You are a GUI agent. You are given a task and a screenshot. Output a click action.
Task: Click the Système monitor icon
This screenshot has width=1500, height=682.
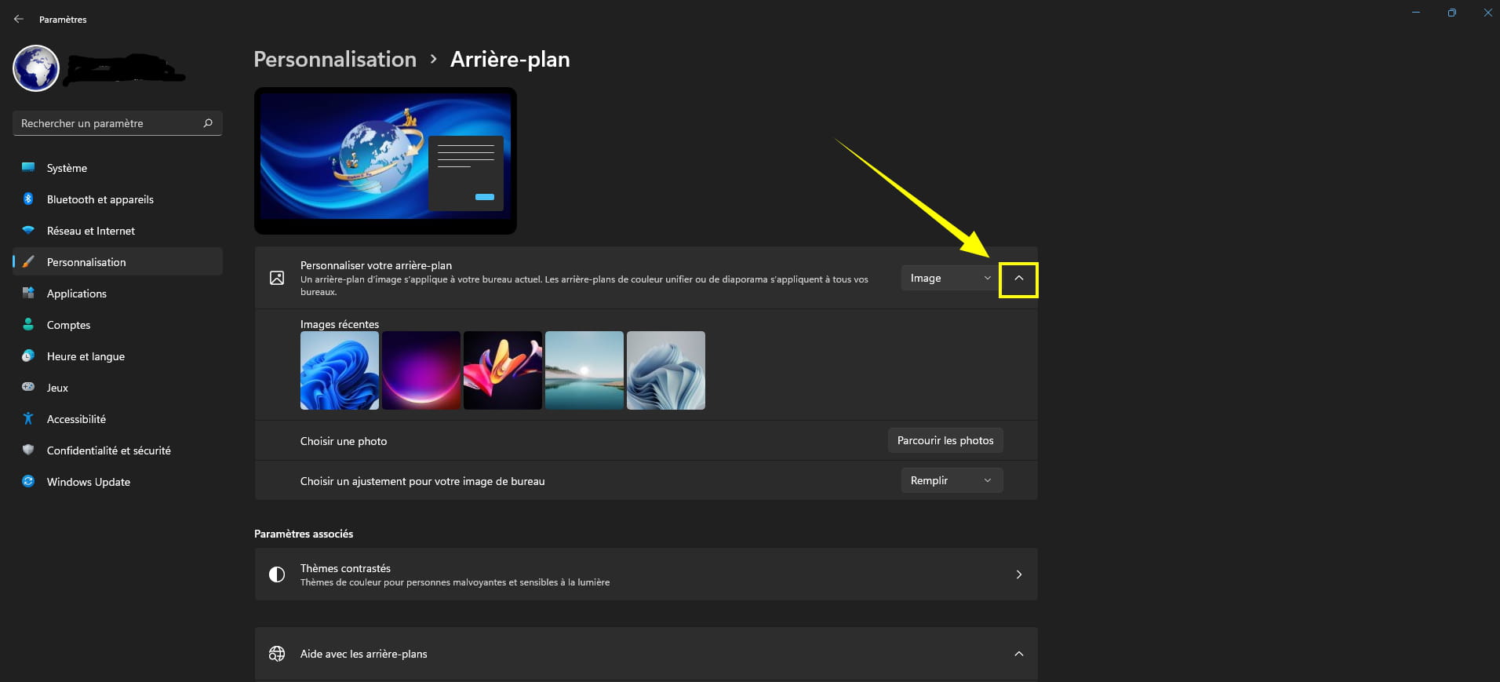(x=28, y=167)
